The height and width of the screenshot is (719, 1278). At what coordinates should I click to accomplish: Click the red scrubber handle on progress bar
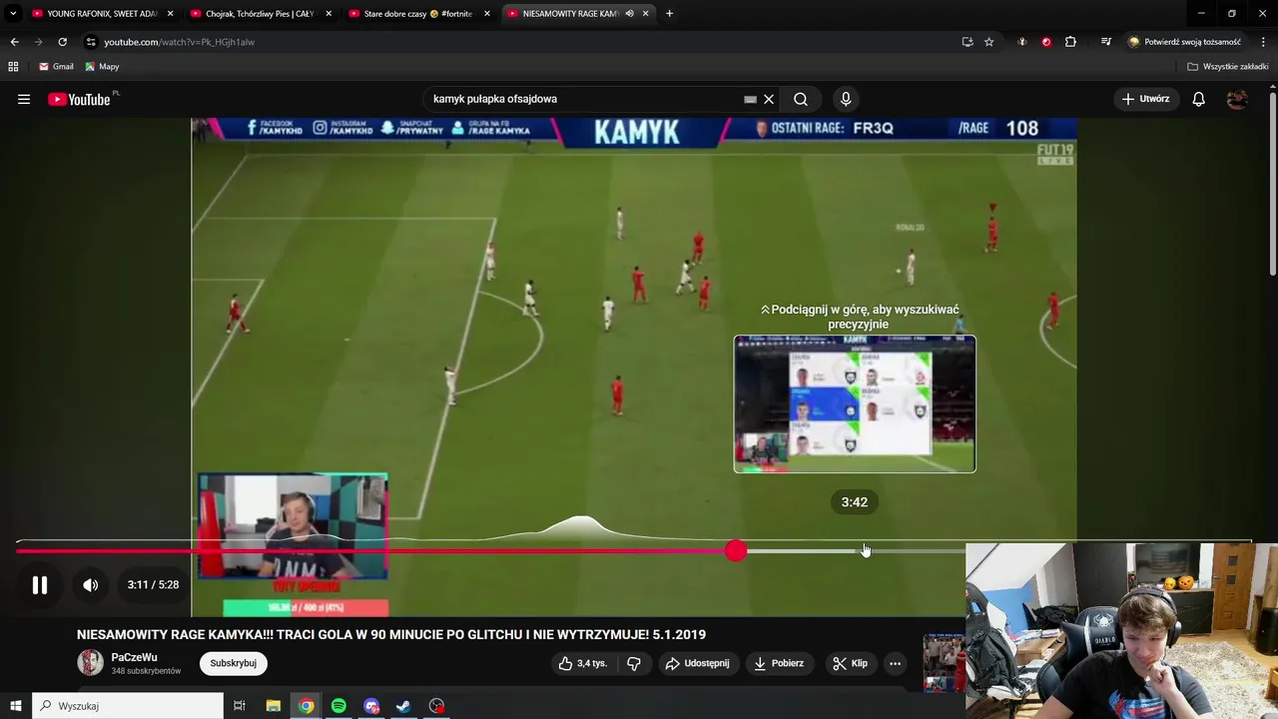pyautogui.click(x=736, y=550)
